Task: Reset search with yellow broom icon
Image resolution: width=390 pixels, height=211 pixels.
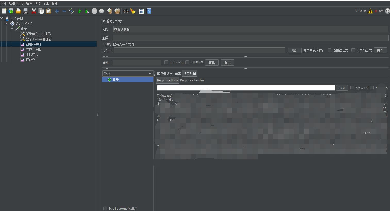Action: (133, 11)
